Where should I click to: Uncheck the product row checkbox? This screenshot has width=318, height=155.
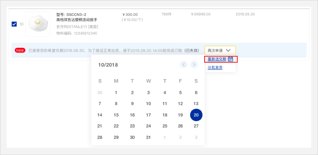coord(14,24)
